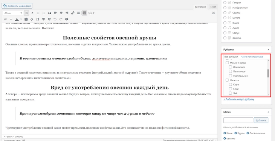This screenshot has width=275, height=141.
Task: Insert the Read More tag
Action: click(79, 13)
